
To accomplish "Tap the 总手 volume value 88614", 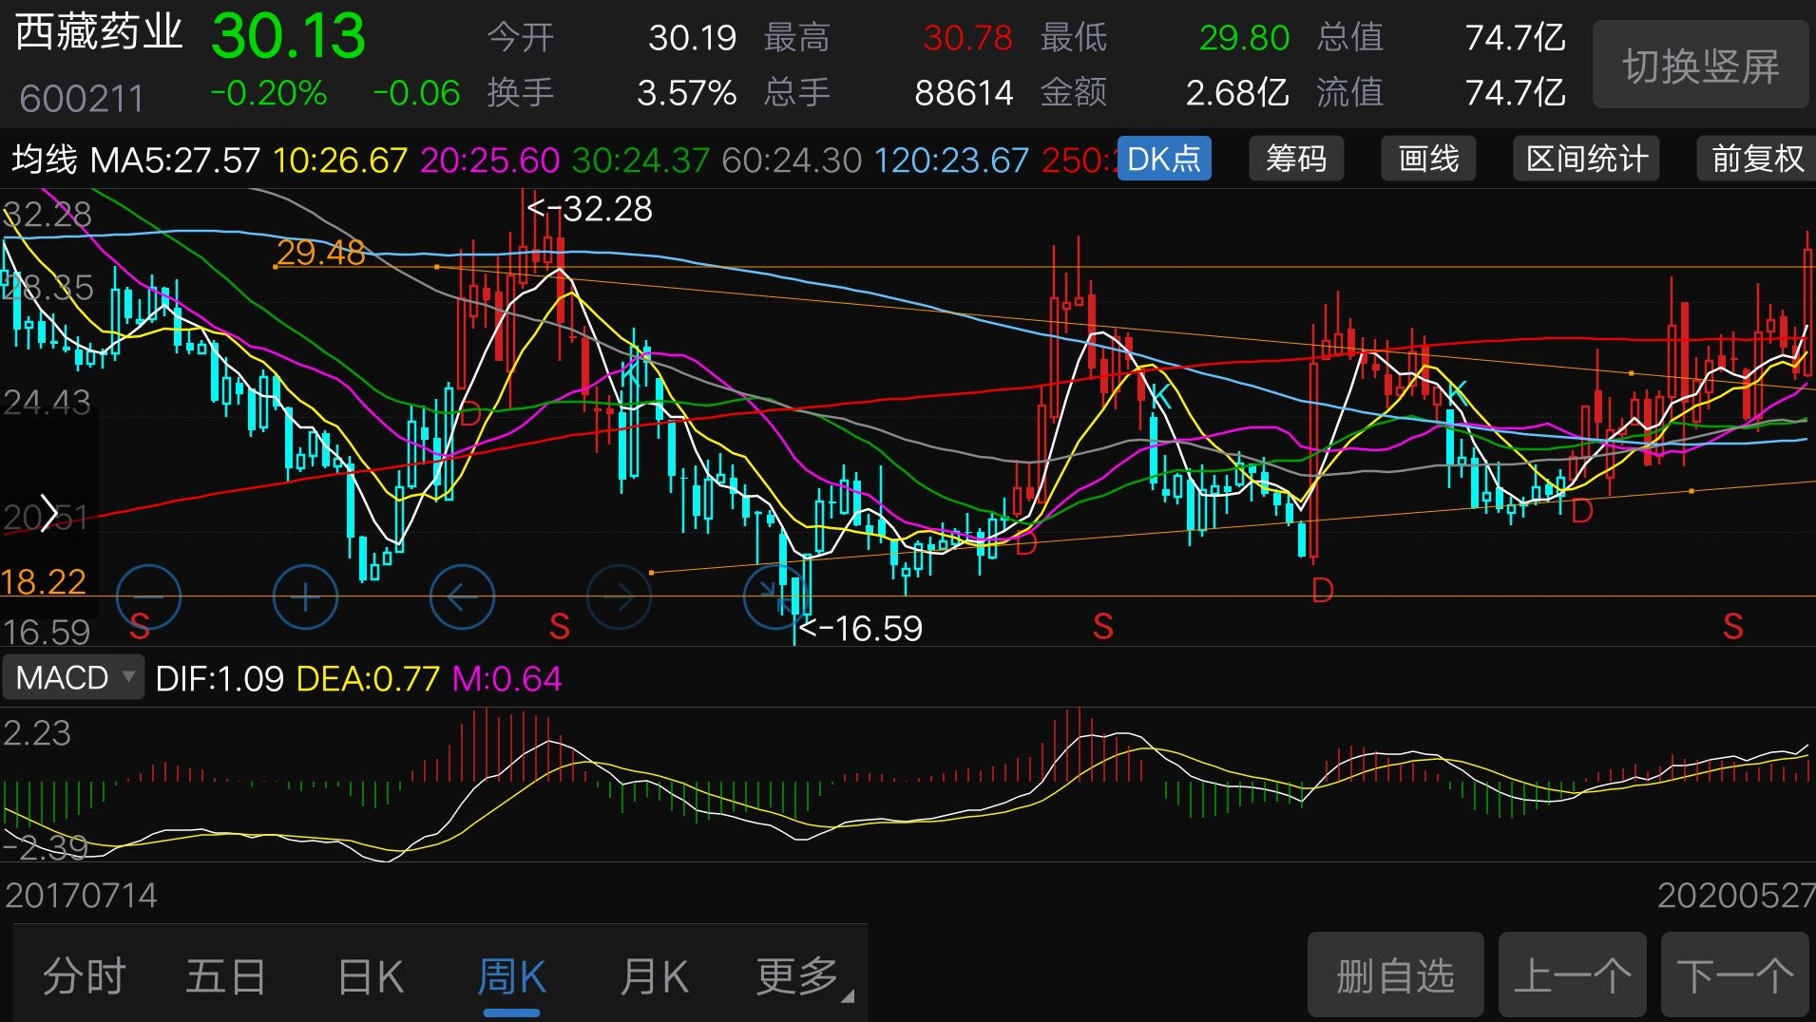I will 964,93.
